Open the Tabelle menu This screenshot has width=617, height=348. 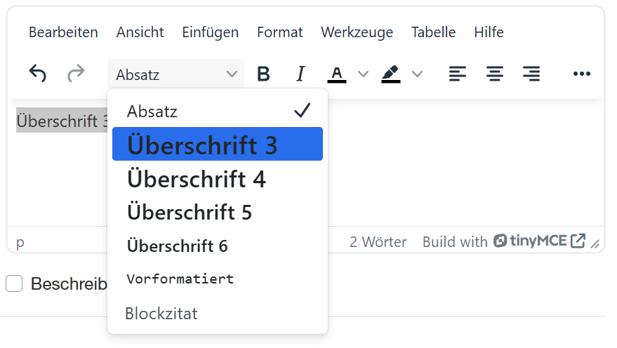click(x=433, y=32)
